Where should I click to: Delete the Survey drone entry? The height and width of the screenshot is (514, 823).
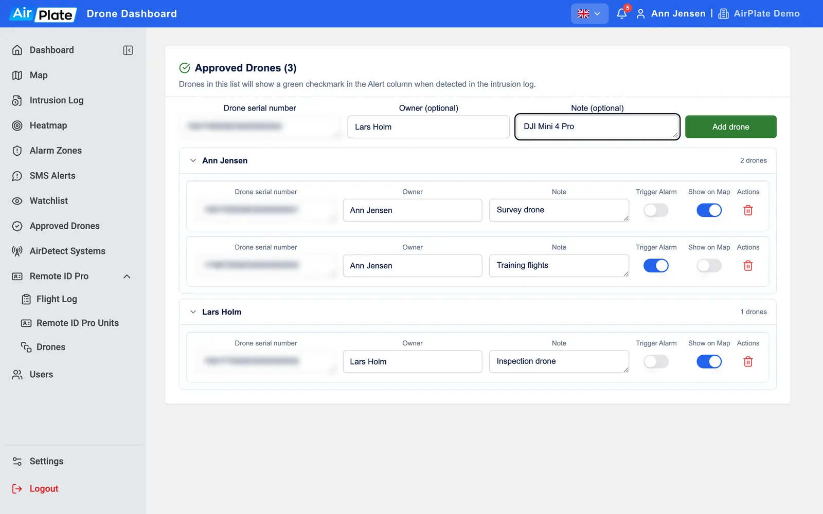748,210
